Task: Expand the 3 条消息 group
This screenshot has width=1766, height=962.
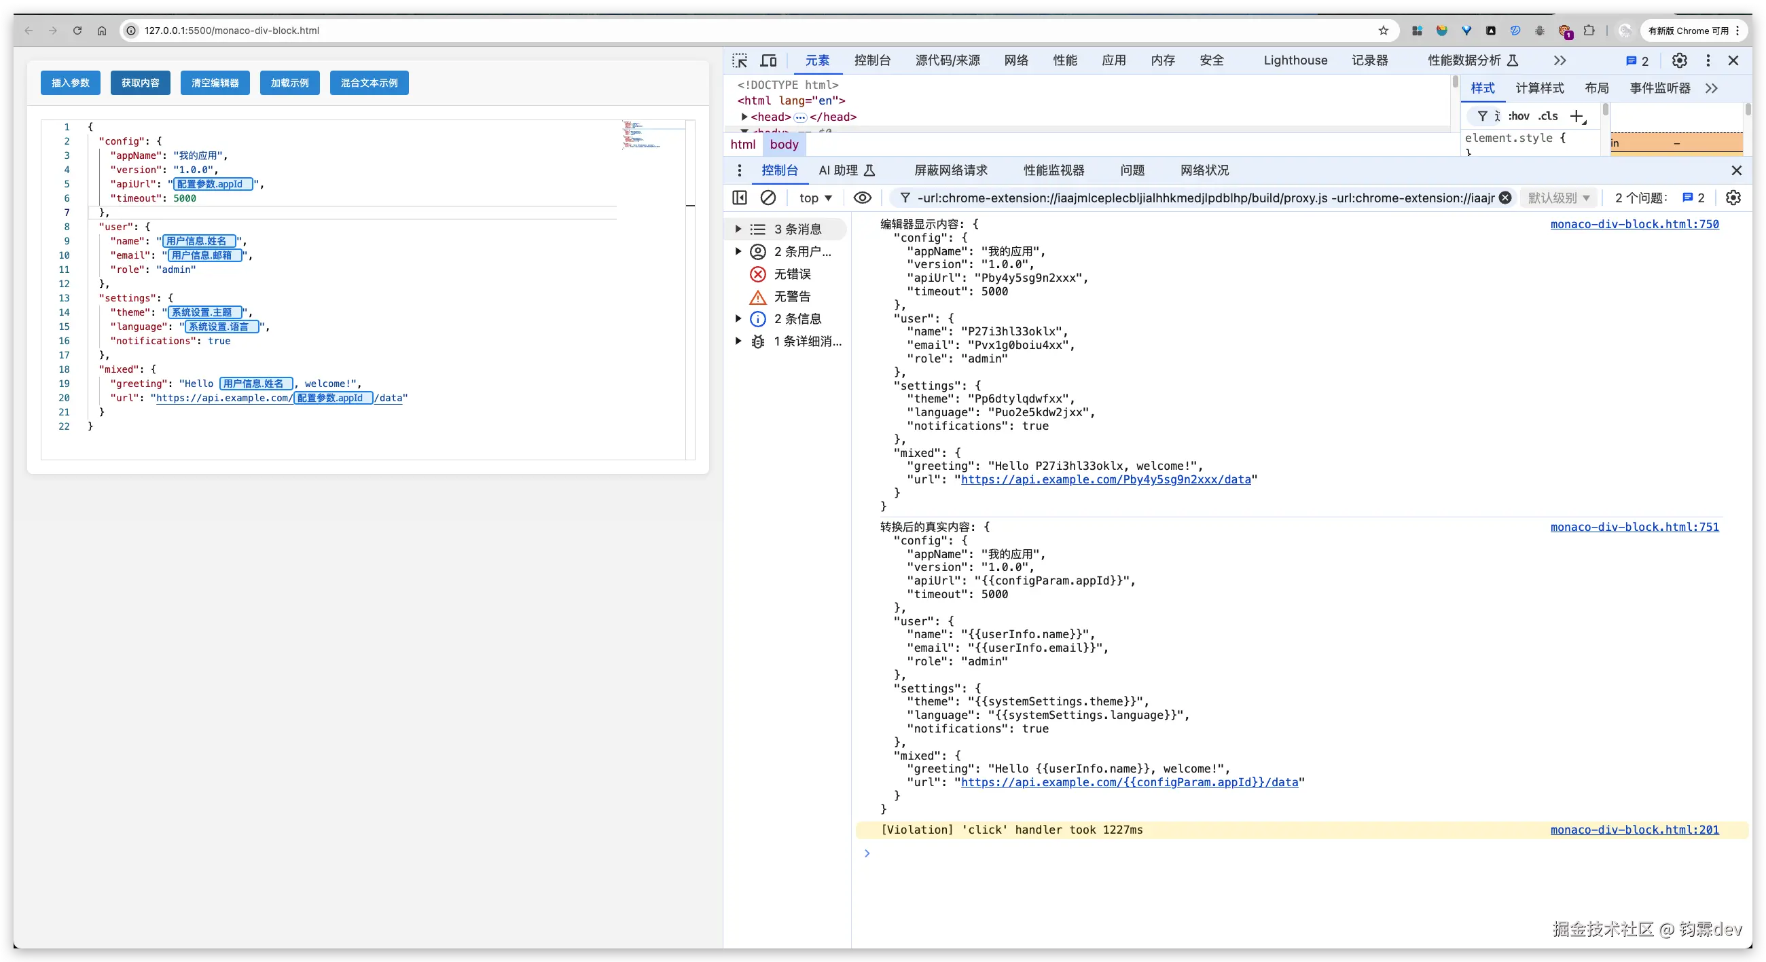Action: [x=739, y=229]
